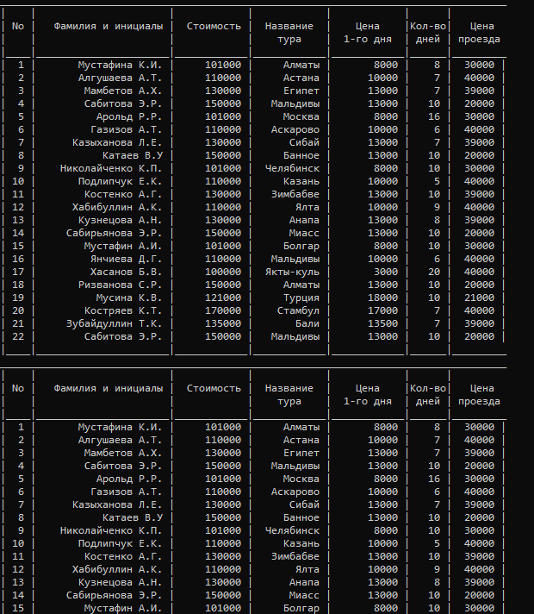The height and width of the screenshot is (614, 534).
Task: Click Зимбабве in the first table
Action: click(295, 194)
